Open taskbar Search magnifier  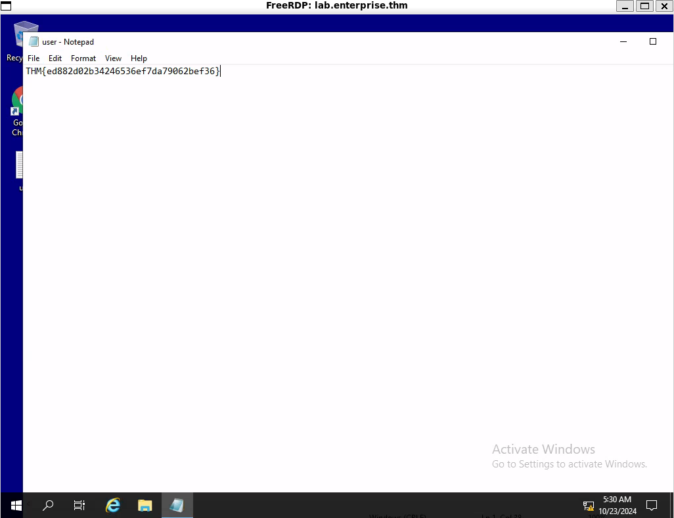point(48,506)
